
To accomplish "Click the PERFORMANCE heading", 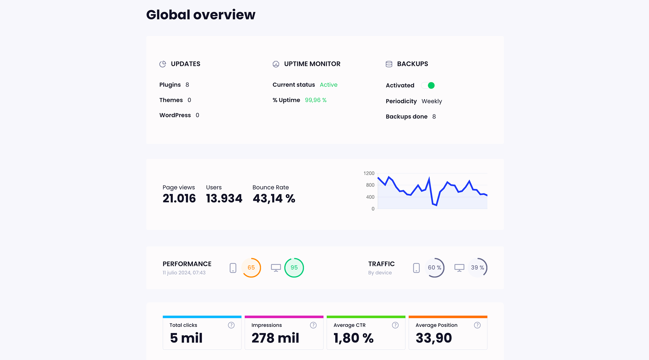I will pos(187,264).
